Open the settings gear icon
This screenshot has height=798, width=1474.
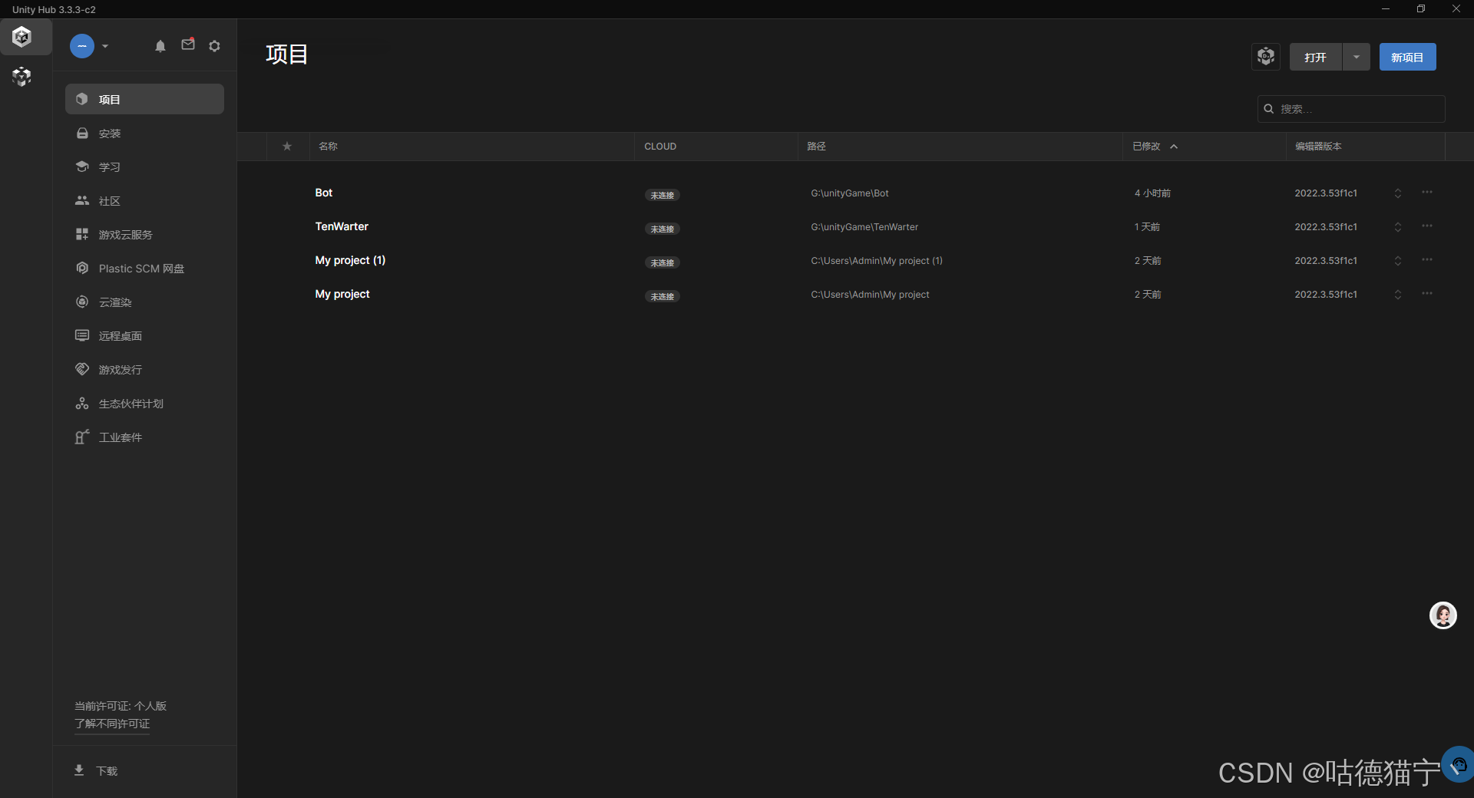[x=215, y=46]
